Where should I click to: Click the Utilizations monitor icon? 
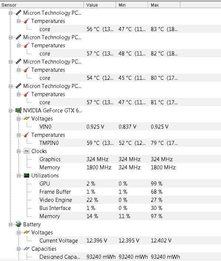(x=27, y=176)
